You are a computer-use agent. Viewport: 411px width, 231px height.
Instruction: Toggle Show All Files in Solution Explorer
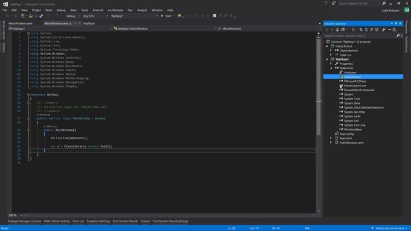click(377, 30)
